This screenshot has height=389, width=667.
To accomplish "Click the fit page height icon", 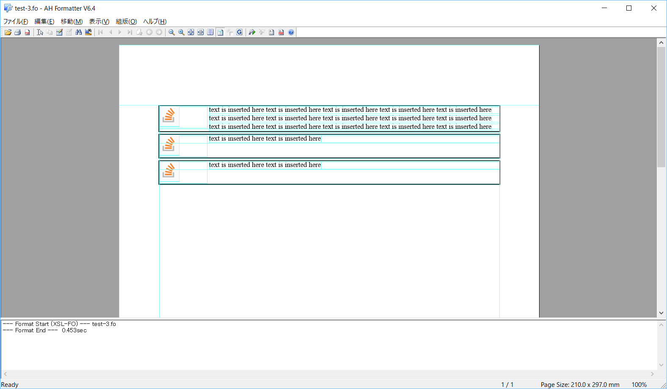I will pyautogui.click(x=191, y=32).
